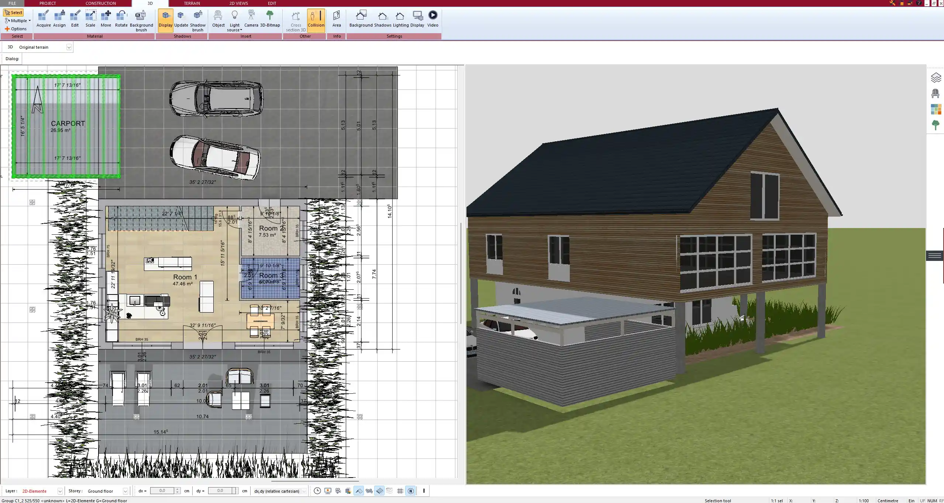The width and height of the screenshot is (944, 503).
Task: Click the clock icon in bottom toolbar
Action: 317,491
